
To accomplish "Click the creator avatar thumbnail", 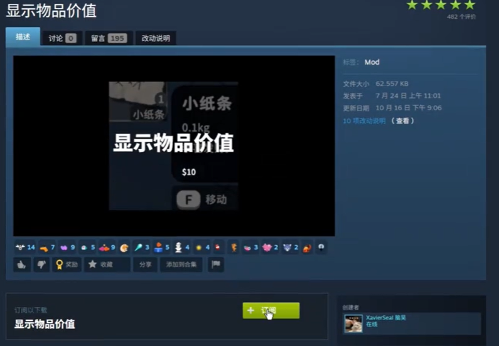I will (353, 323).
